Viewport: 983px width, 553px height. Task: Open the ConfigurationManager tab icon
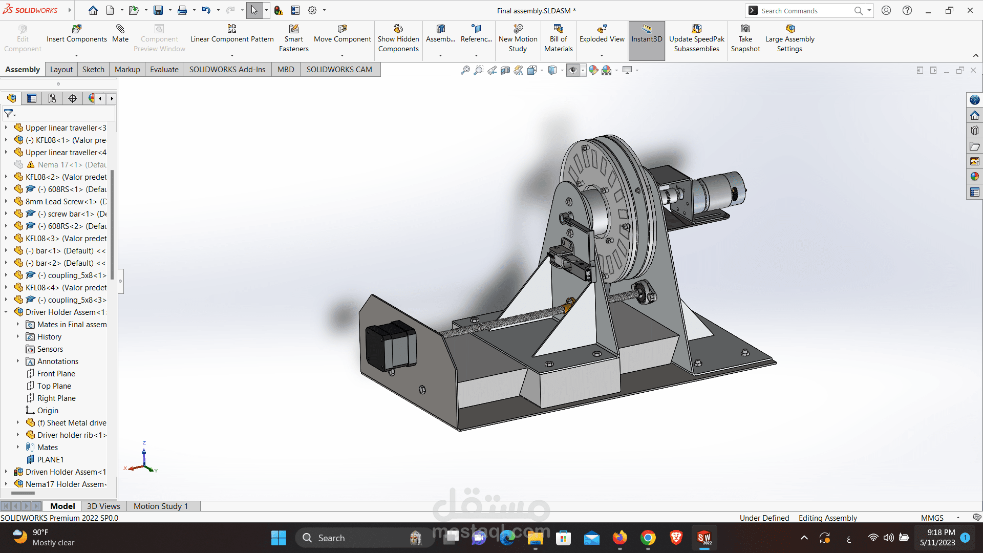[x=52, y=98]
